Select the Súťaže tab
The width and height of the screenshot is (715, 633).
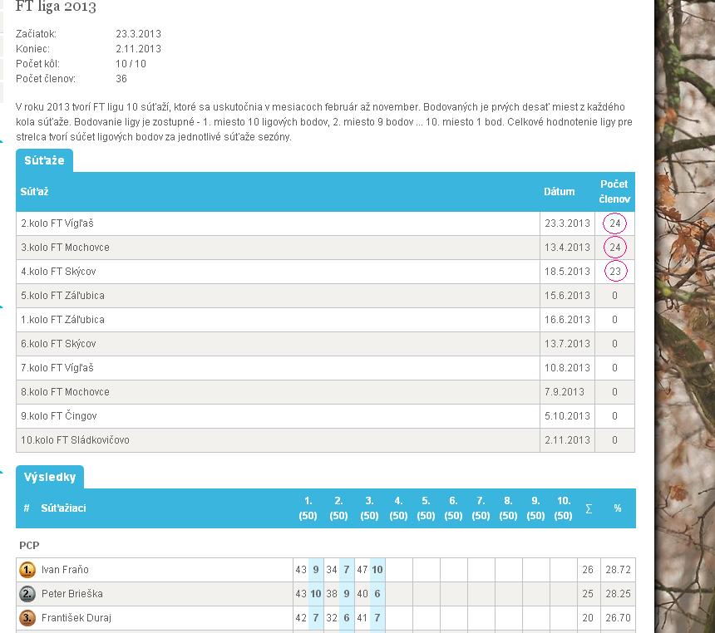[x=44, y=160]
